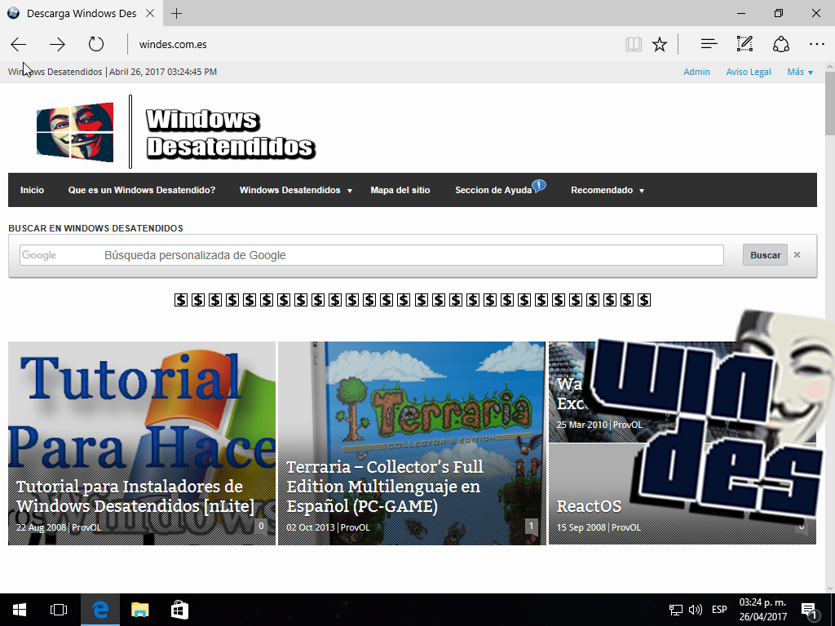Open Mapa del sitio menu item

tap(400, 190)
